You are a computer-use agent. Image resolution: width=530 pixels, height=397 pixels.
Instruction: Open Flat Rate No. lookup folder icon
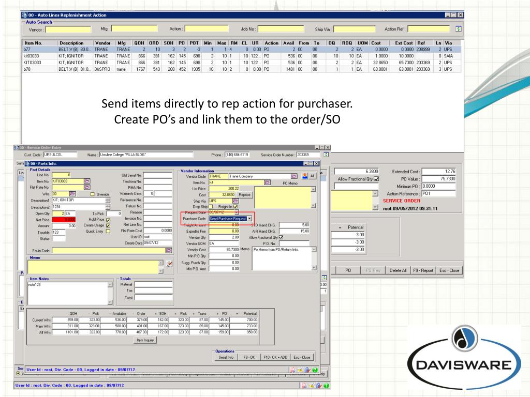click(87, 187)
